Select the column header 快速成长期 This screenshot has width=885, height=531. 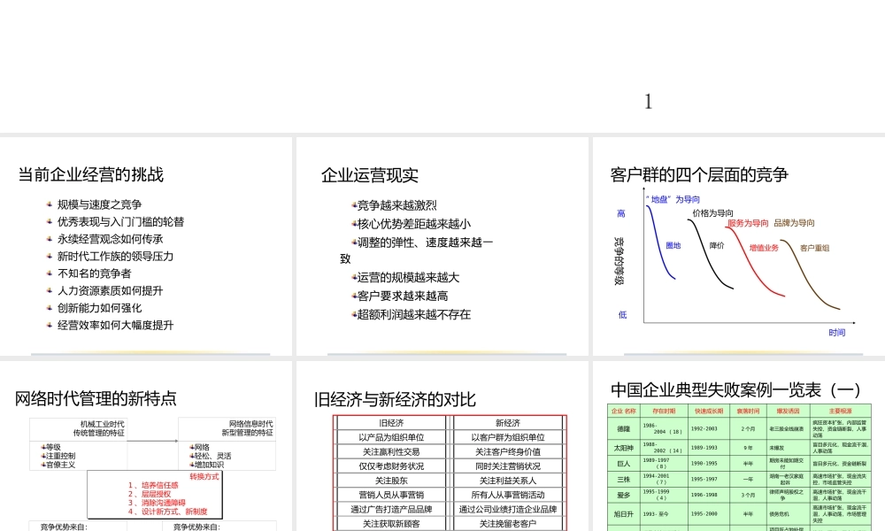pos(708,411)
